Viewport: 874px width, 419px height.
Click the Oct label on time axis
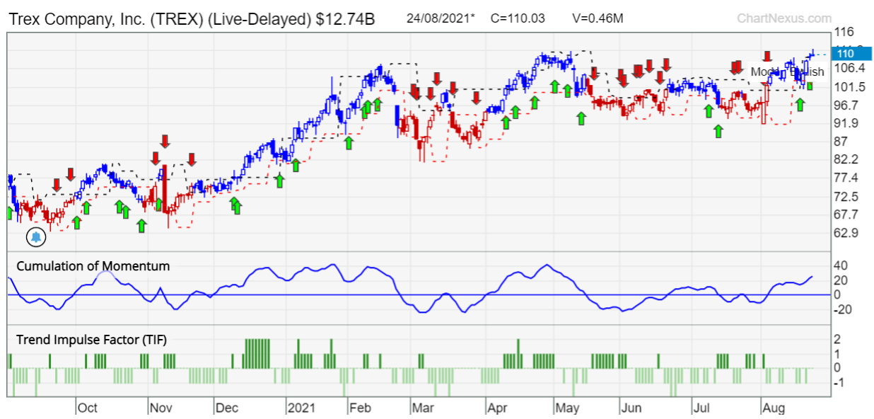pyautogui.click(x=88, y=408)
